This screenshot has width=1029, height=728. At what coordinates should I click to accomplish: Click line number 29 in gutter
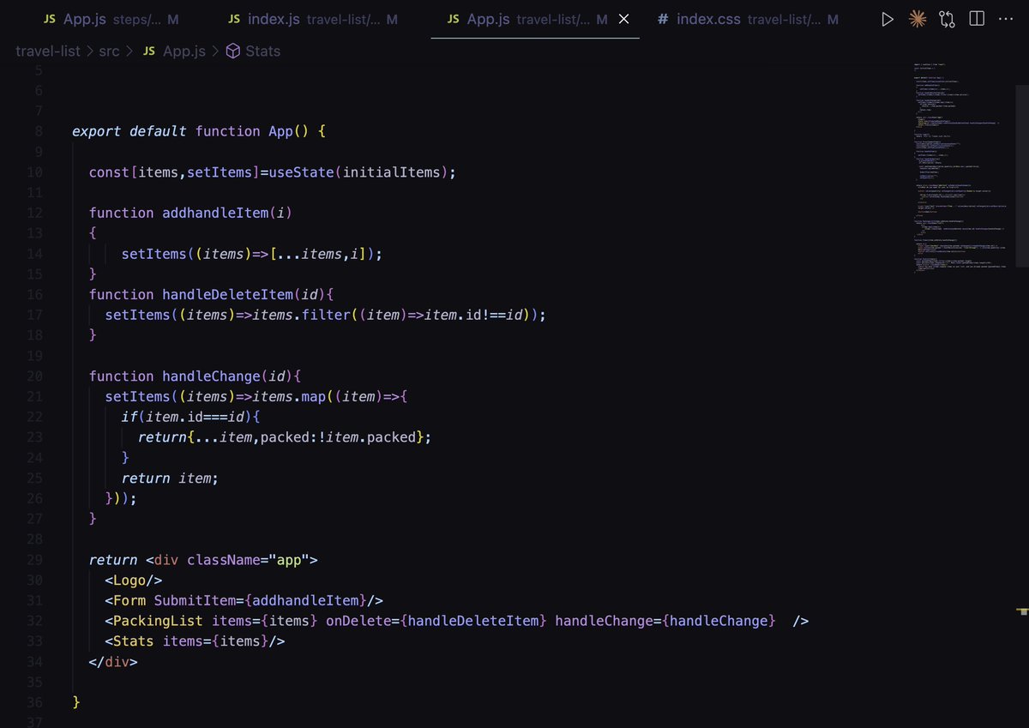point(35,560)
